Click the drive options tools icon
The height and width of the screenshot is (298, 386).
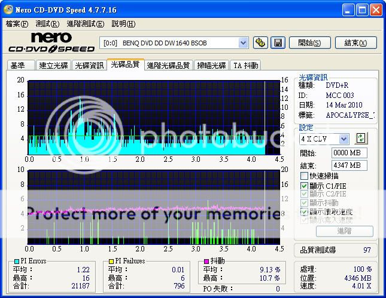click(260, 43)
